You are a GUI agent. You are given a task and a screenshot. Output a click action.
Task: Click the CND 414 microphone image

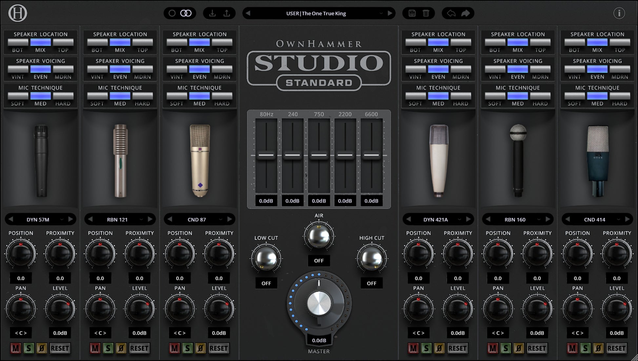pos(597,161)
